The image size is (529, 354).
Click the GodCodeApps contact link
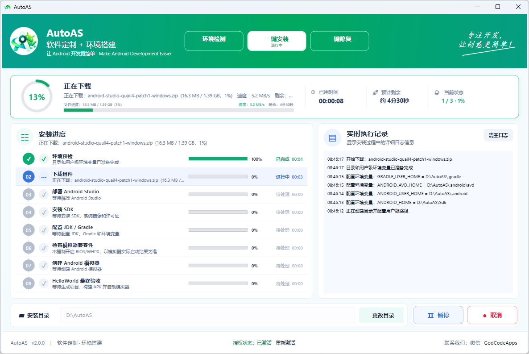pyautogui.click(x=500, y=343)
